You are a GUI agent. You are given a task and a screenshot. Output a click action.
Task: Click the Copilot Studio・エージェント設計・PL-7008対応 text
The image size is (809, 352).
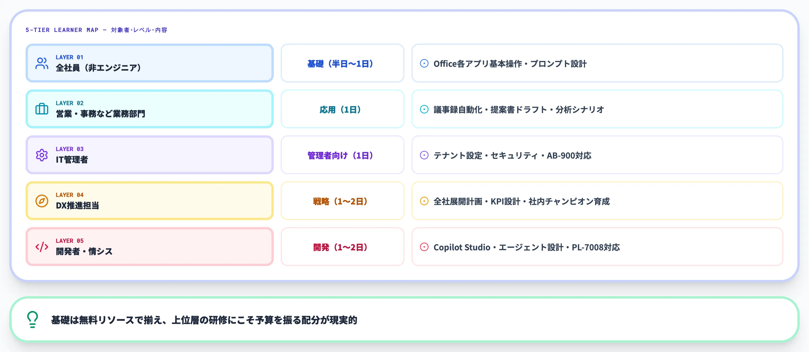(x=527, y=247)
